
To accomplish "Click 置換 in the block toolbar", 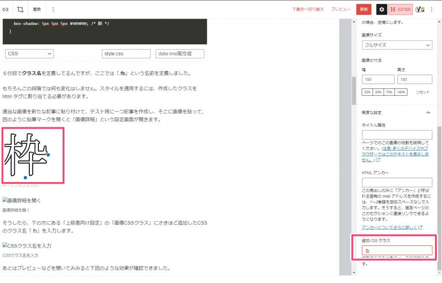I will click(37, 9).
